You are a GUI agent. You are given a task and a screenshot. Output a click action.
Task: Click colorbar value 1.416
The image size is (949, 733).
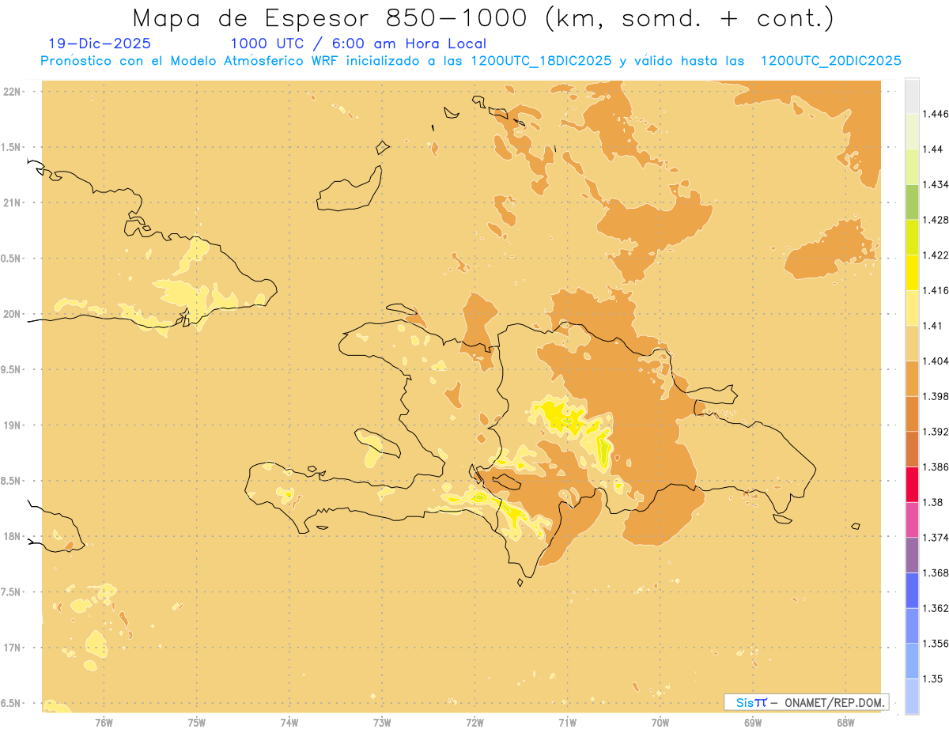pyautogui.click(x=936, y=290)
